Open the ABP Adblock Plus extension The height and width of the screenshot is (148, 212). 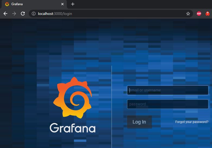coord(199,14)
